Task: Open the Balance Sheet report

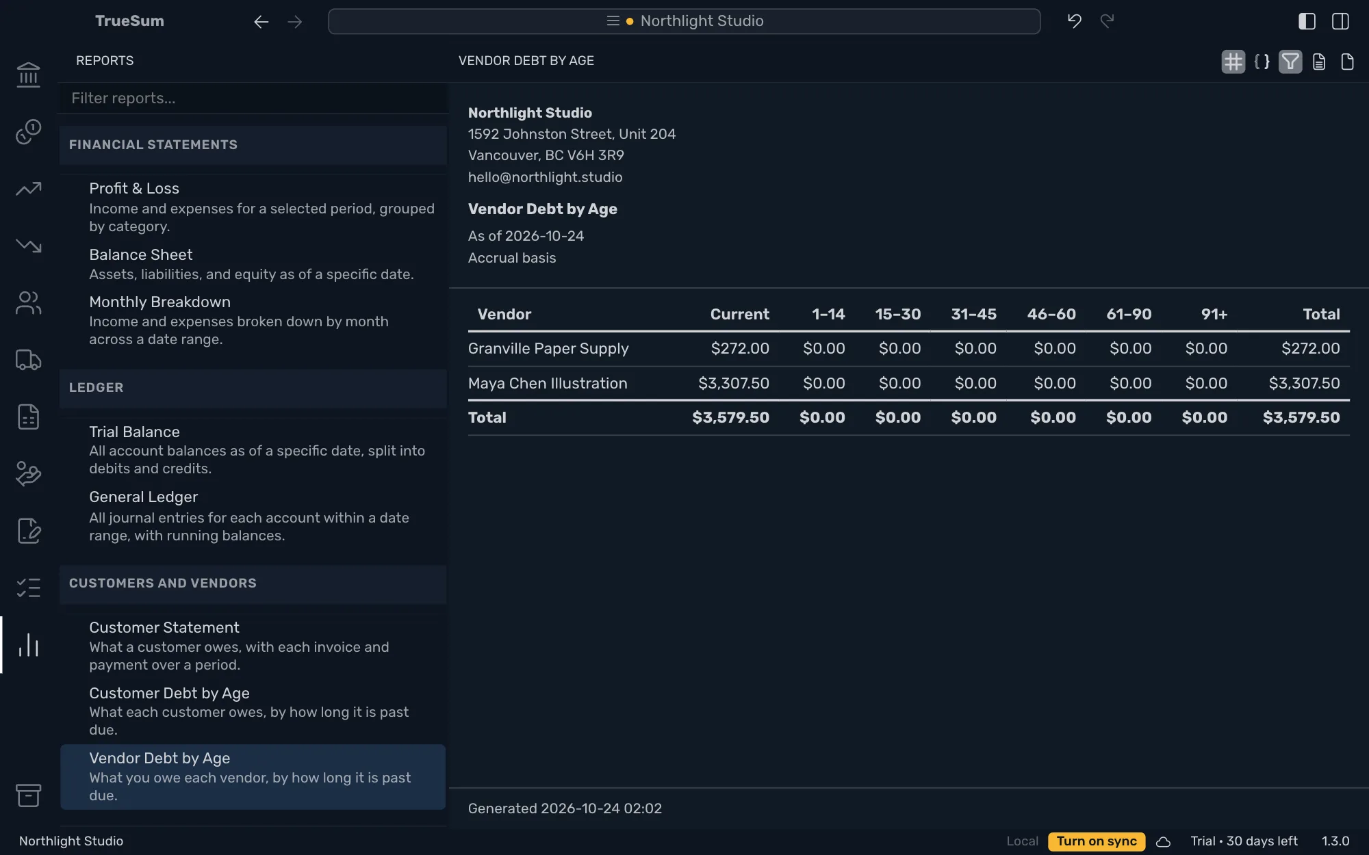Action: [253, 264]
